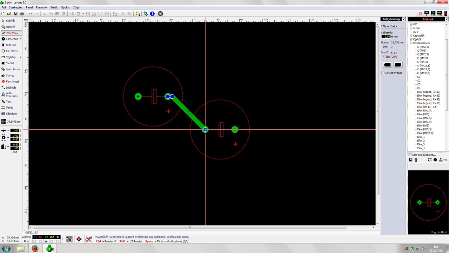Select the Forr. Pont pad tool
This screenshot has width=449, height=253.
(x=9, y=39)
